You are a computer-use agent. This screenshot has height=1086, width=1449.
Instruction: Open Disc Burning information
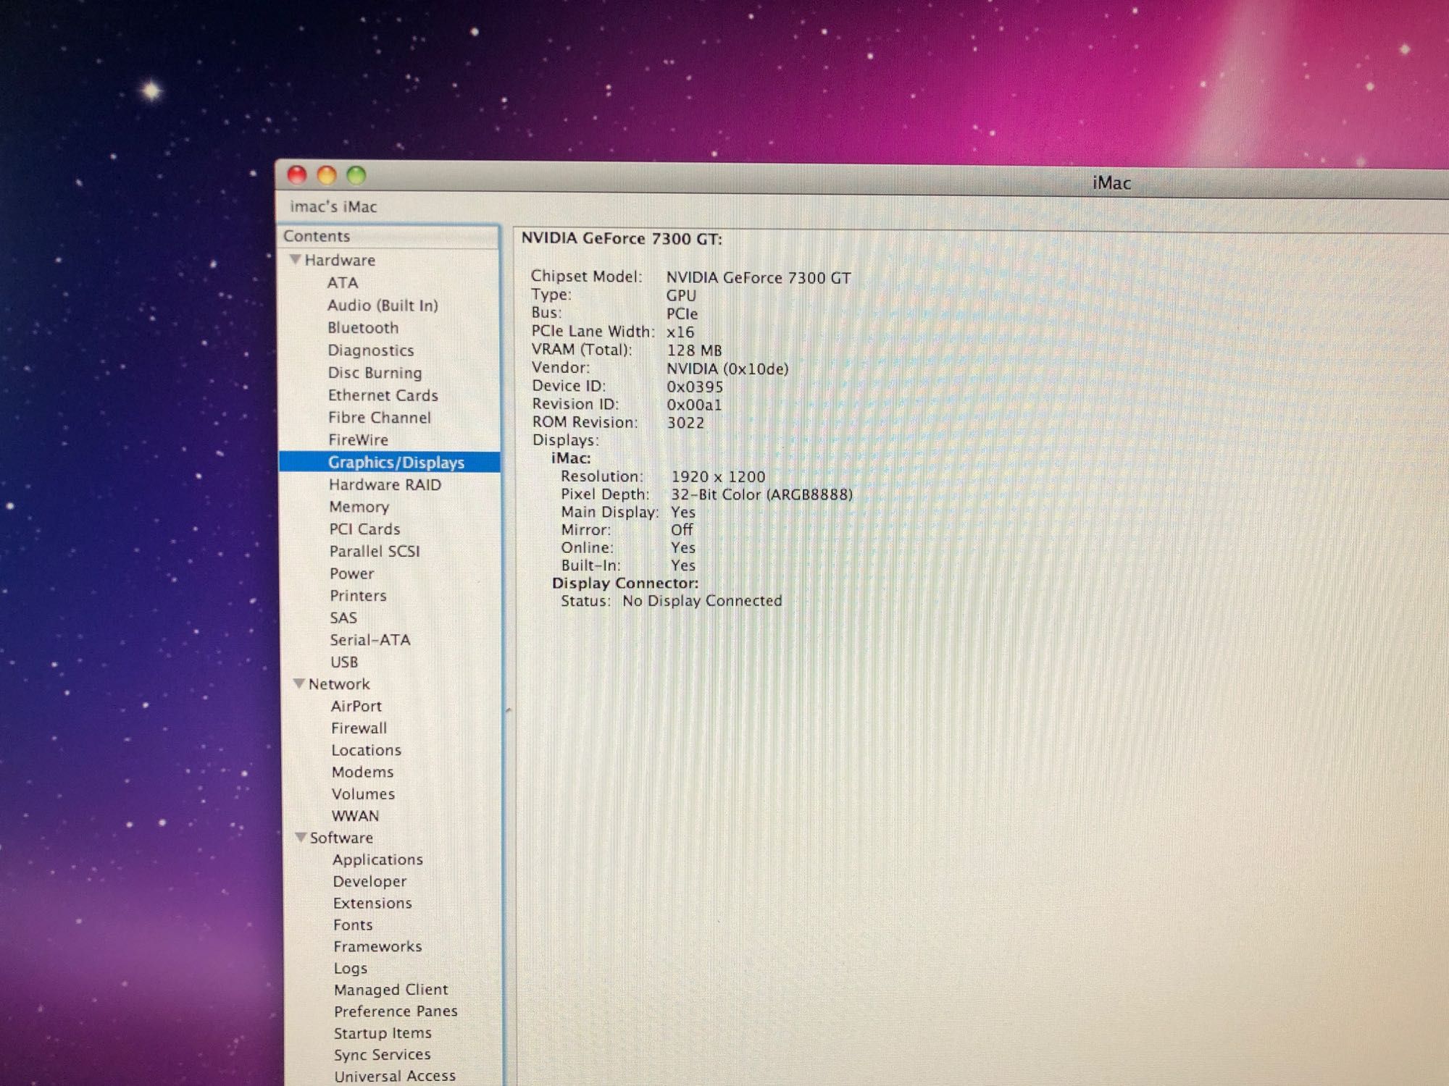375,373
